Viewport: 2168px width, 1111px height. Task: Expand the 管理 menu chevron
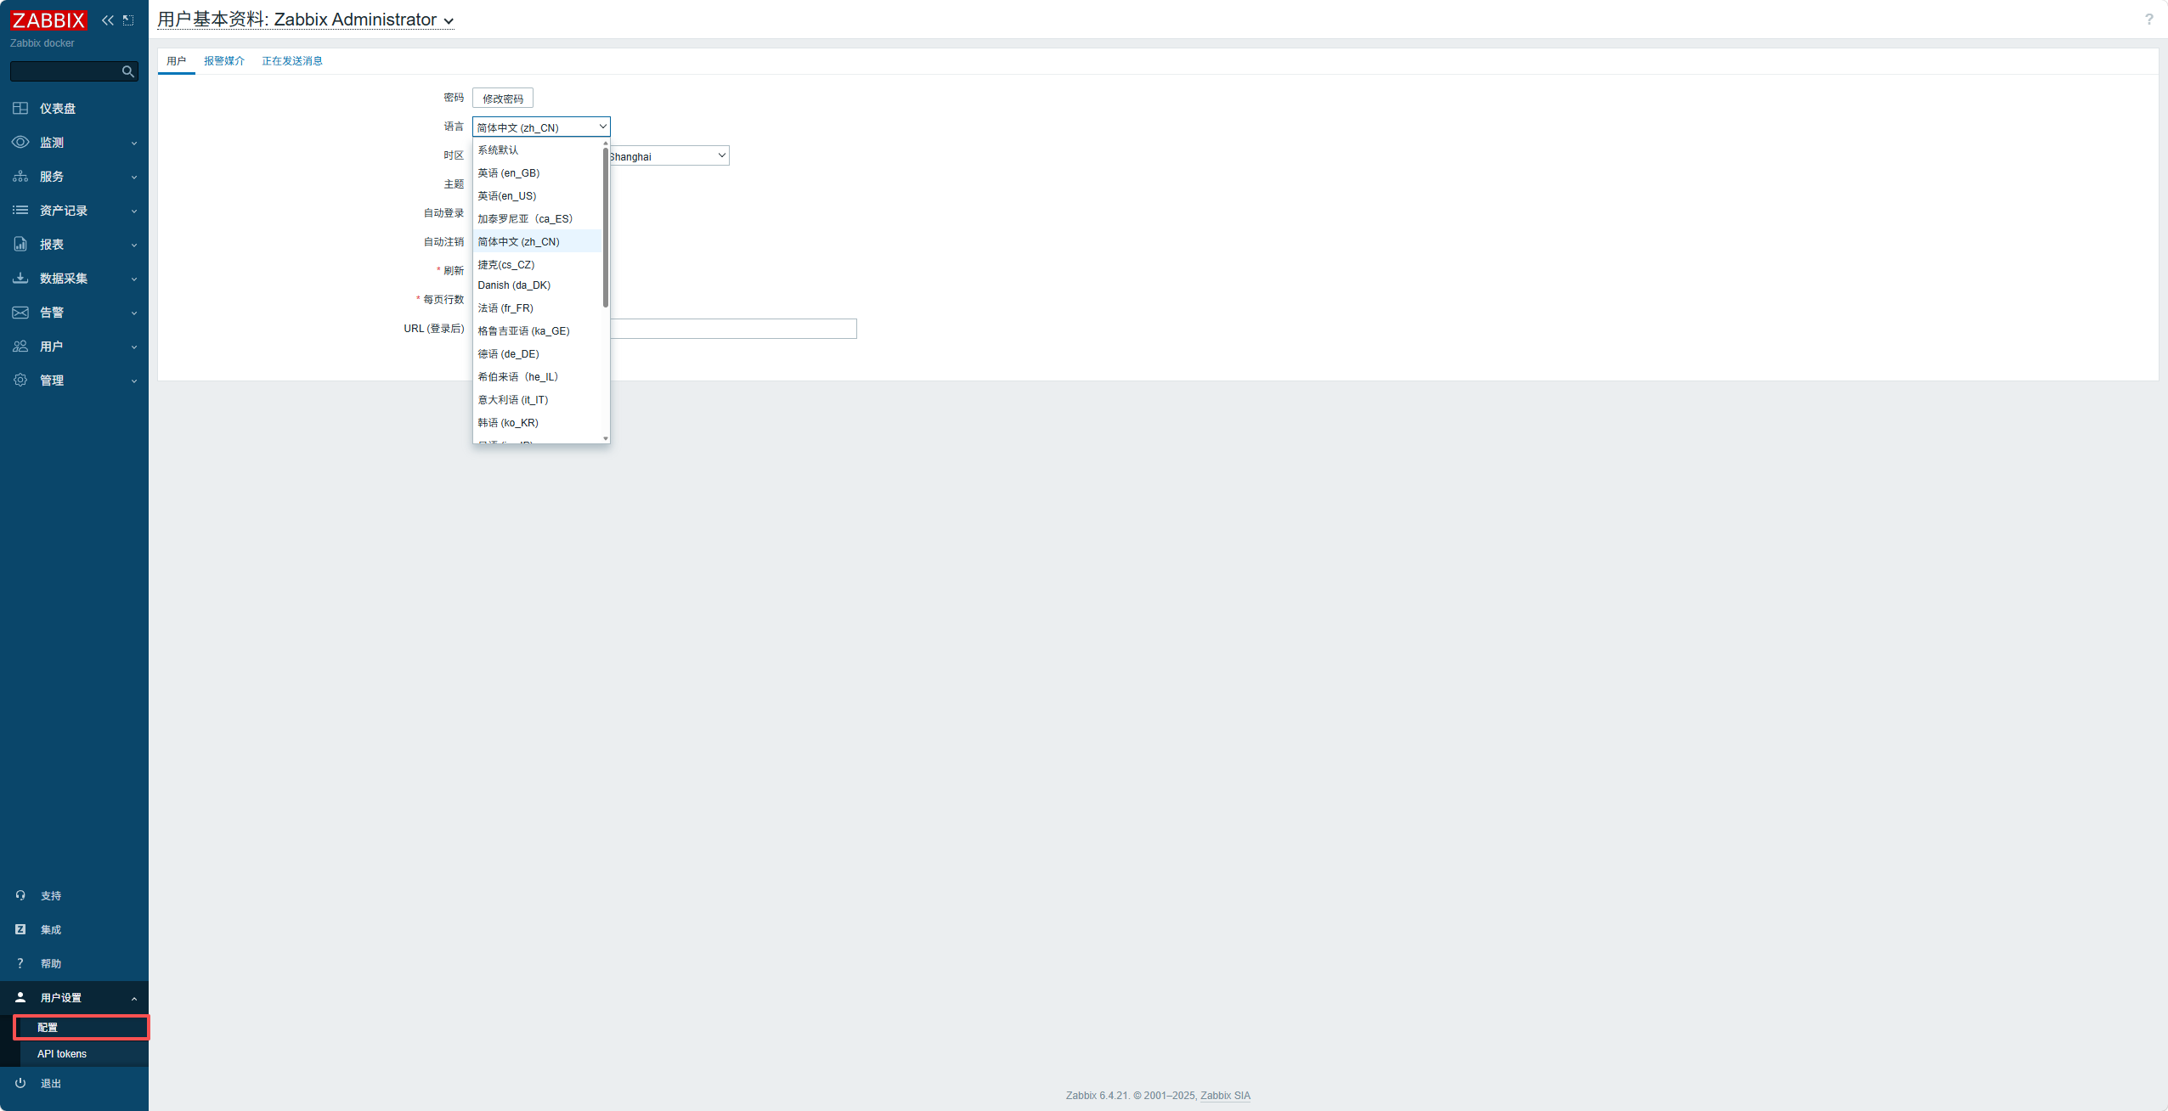tap(134, 381)
